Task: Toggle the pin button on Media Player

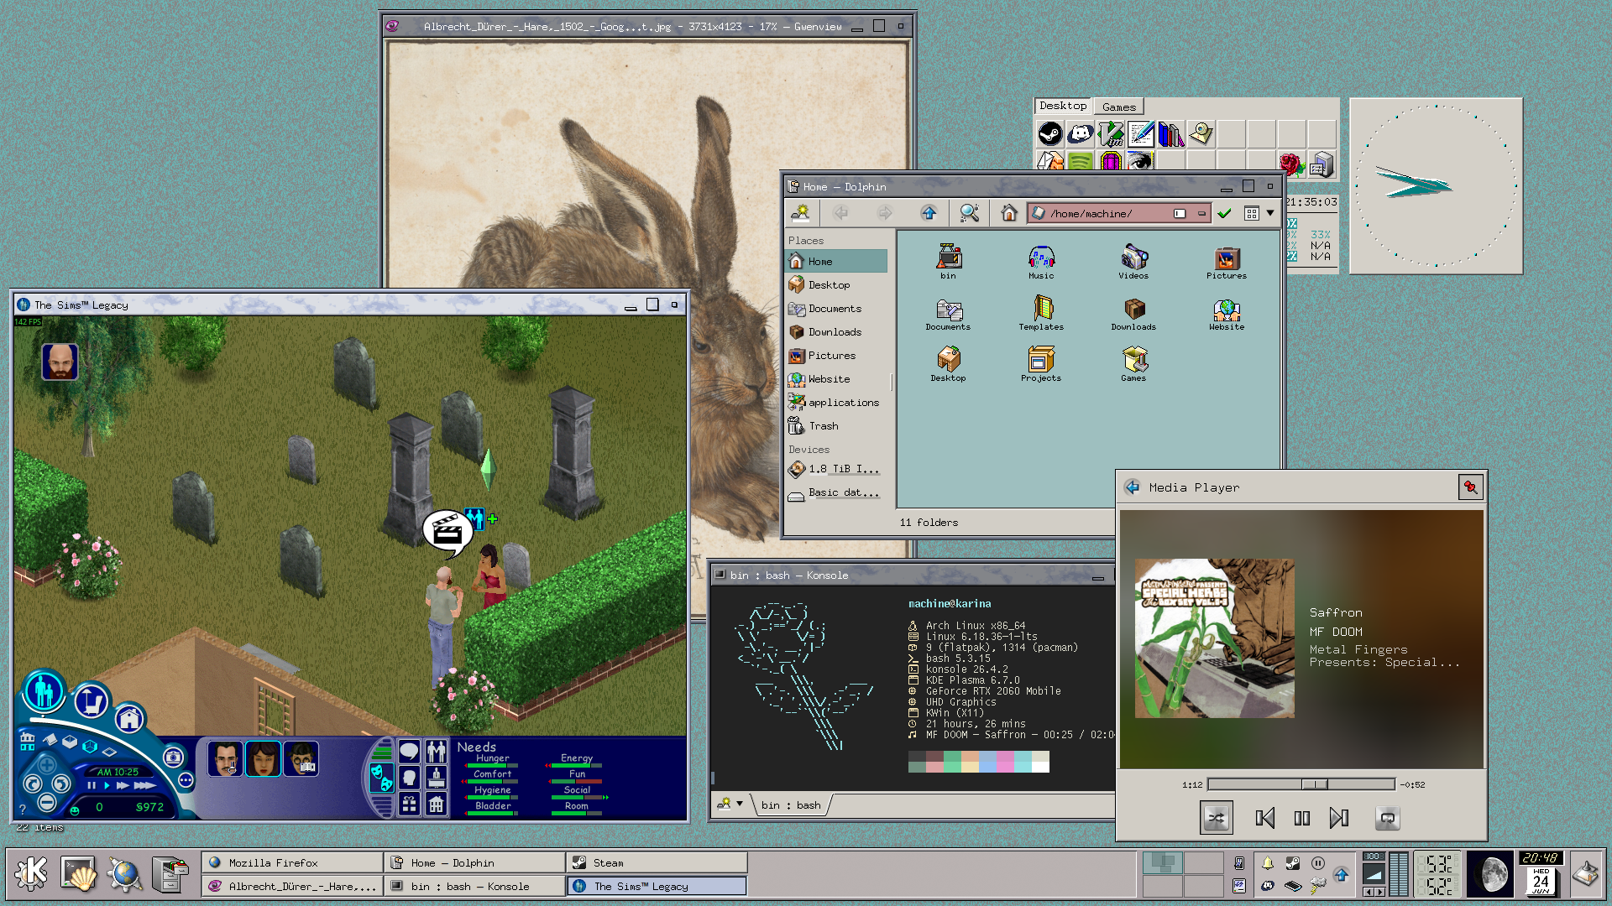Action: [x=1470, y=487]
